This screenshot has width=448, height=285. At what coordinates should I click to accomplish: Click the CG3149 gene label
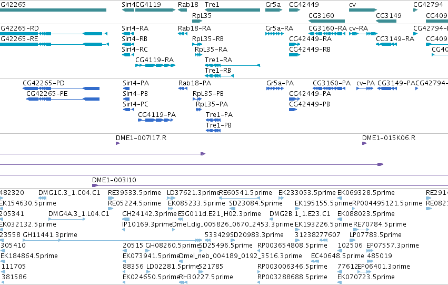[x=389, y=15]
